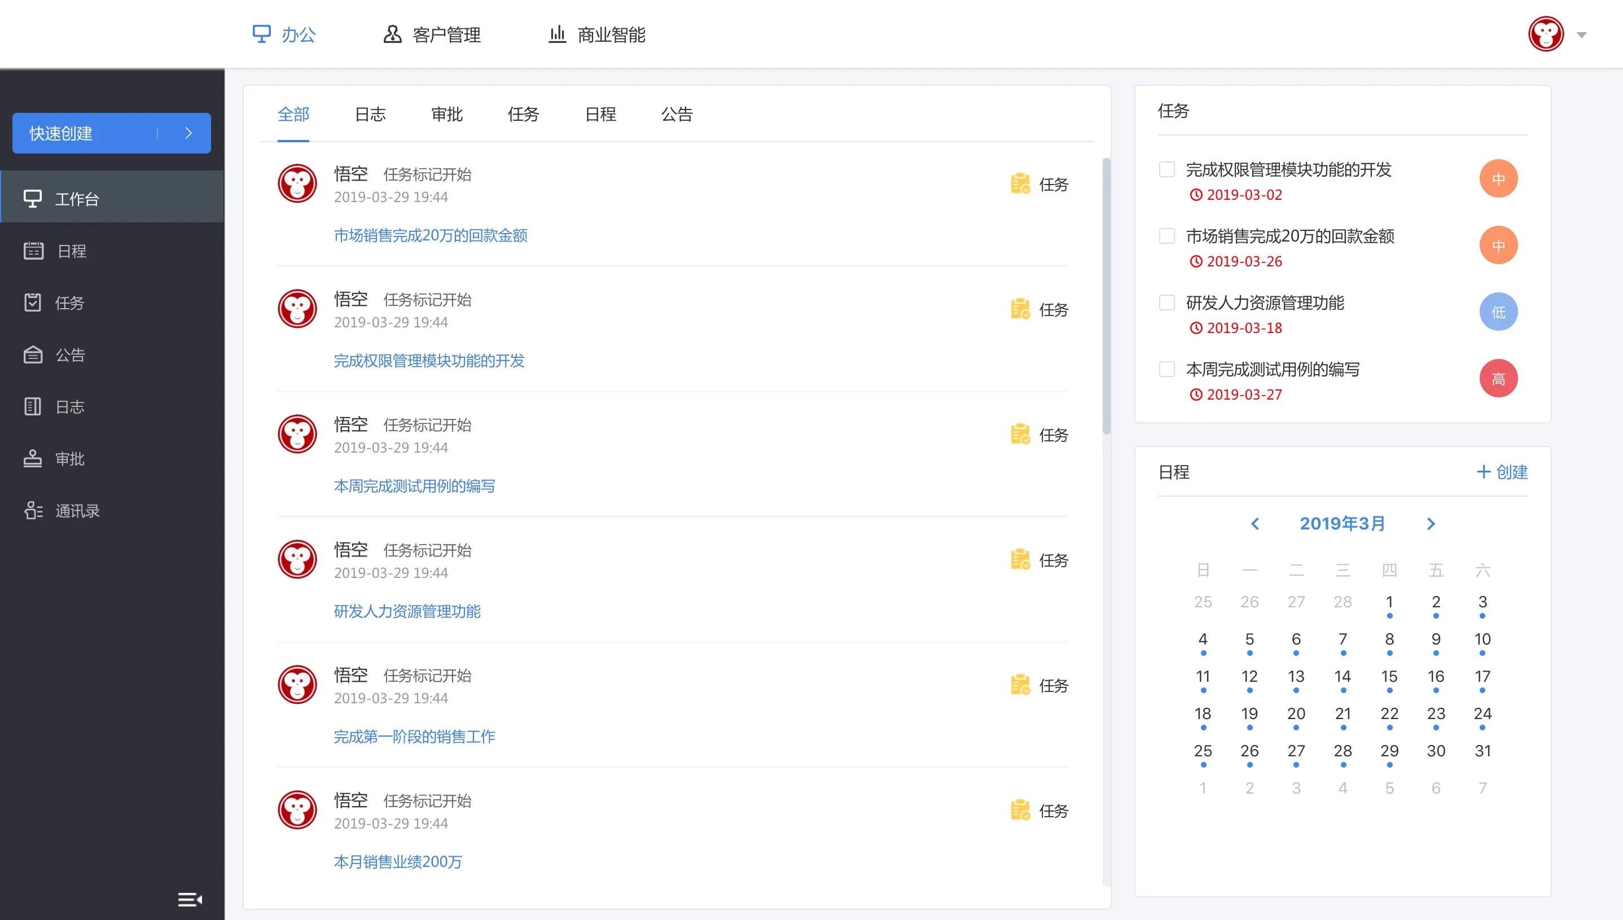Open 市场销售完成20万的回款金额 task link
Screen dimensions: 1623x920
[430, 235]
